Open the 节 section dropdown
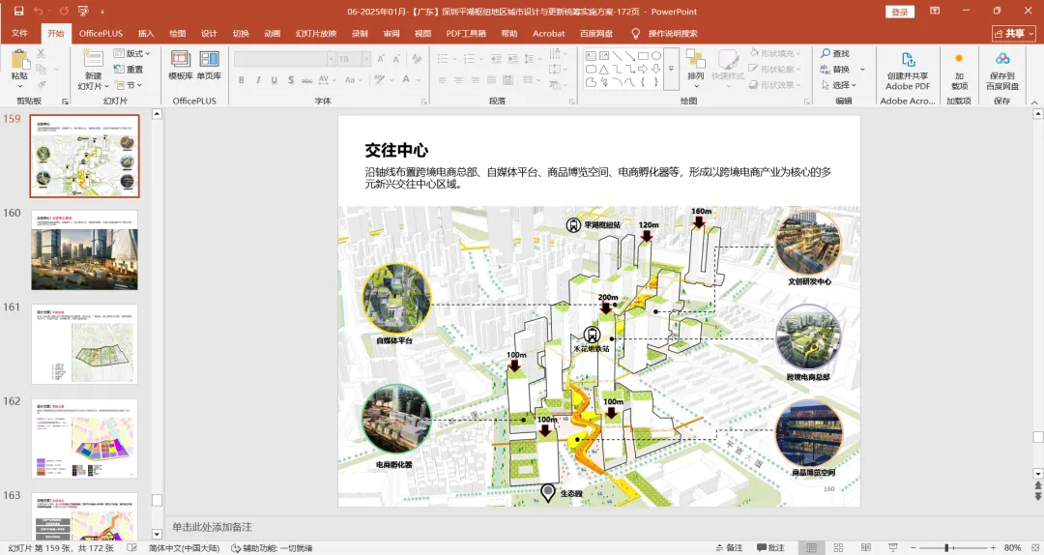Image resolution: width=1044 pixels, height=555 pixels. 129,85
